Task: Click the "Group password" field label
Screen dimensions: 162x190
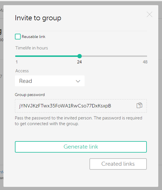Action: (30, 95)
